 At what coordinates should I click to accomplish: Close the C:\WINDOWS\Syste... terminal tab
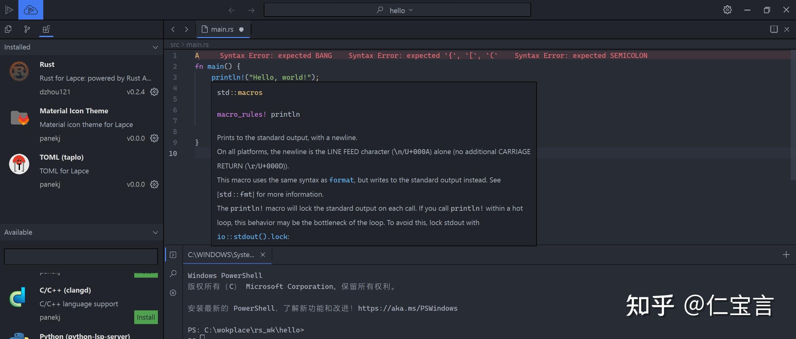(263, 255)
